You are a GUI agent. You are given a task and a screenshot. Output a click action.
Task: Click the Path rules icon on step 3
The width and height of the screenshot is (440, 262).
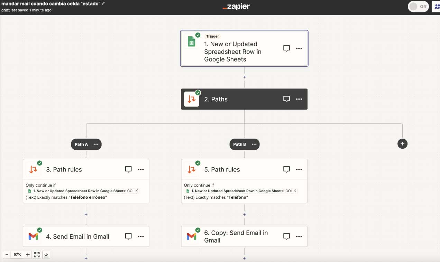(34, 169)
